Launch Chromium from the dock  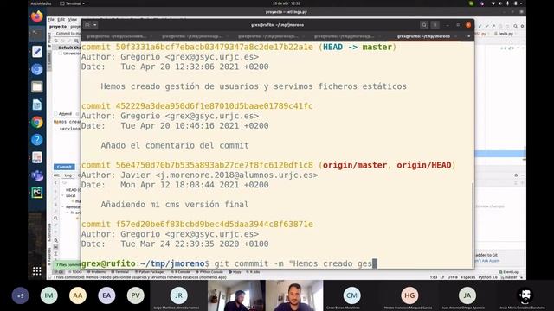[37, 69]
